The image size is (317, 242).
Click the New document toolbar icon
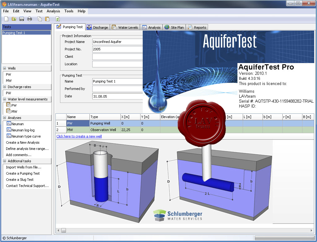(6, 19)
